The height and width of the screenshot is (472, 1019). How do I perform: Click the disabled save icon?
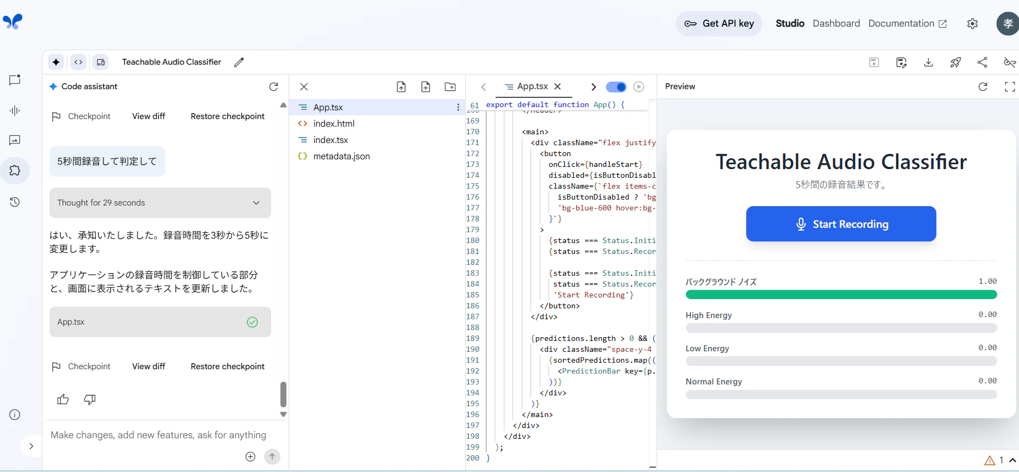pos(874,62)
